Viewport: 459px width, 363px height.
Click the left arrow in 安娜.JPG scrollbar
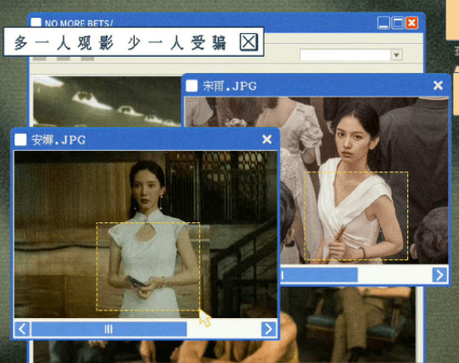[22, 329]
